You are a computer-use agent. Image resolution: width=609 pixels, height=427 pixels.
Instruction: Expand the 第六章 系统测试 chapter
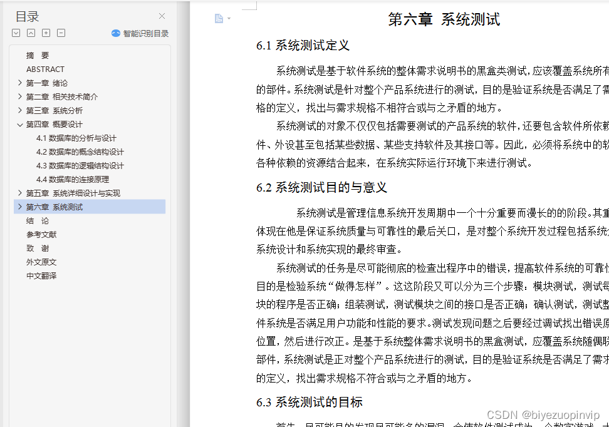coord(20,207)
